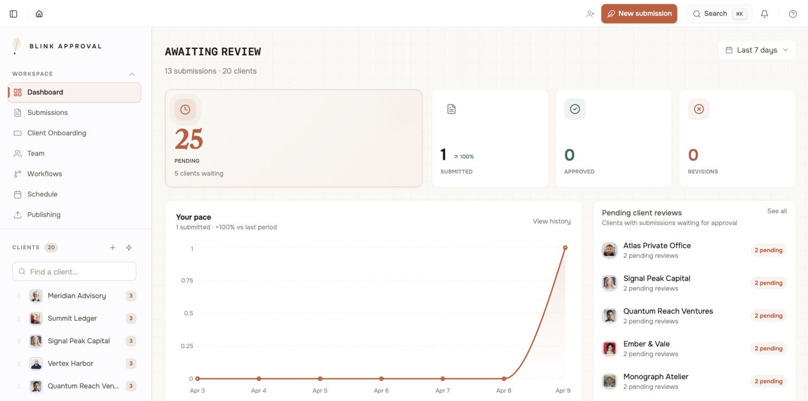Collapse the Workspace section chevron
This screenshot has width=808, height=401.
132,74
